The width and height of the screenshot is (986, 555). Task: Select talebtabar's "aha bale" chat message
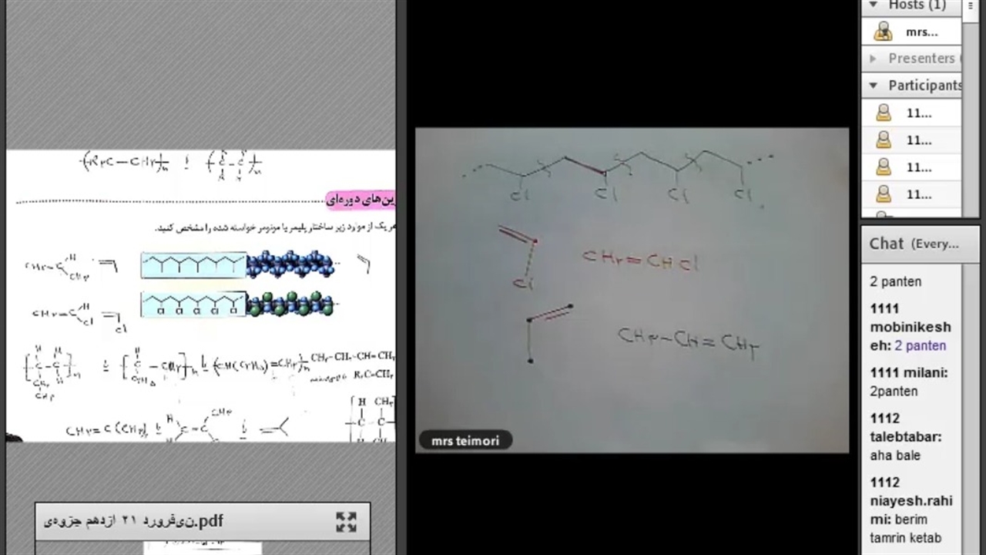click(x=895, y=456)
